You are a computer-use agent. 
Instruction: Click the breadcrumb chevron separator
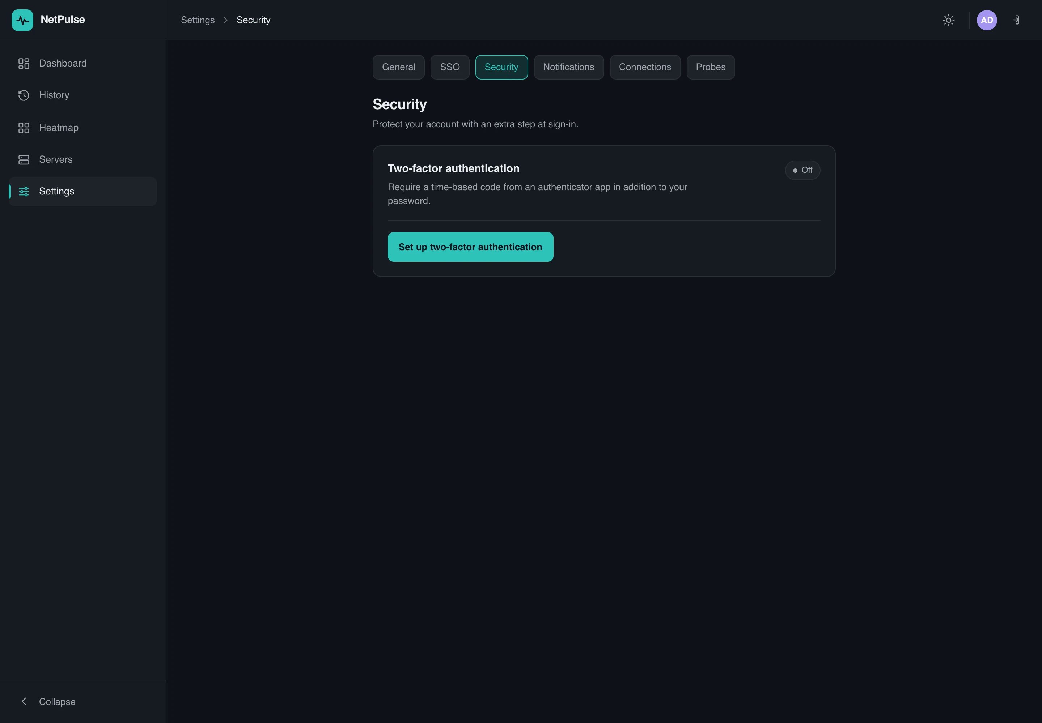pyautogui.click(x=225, y=20)
